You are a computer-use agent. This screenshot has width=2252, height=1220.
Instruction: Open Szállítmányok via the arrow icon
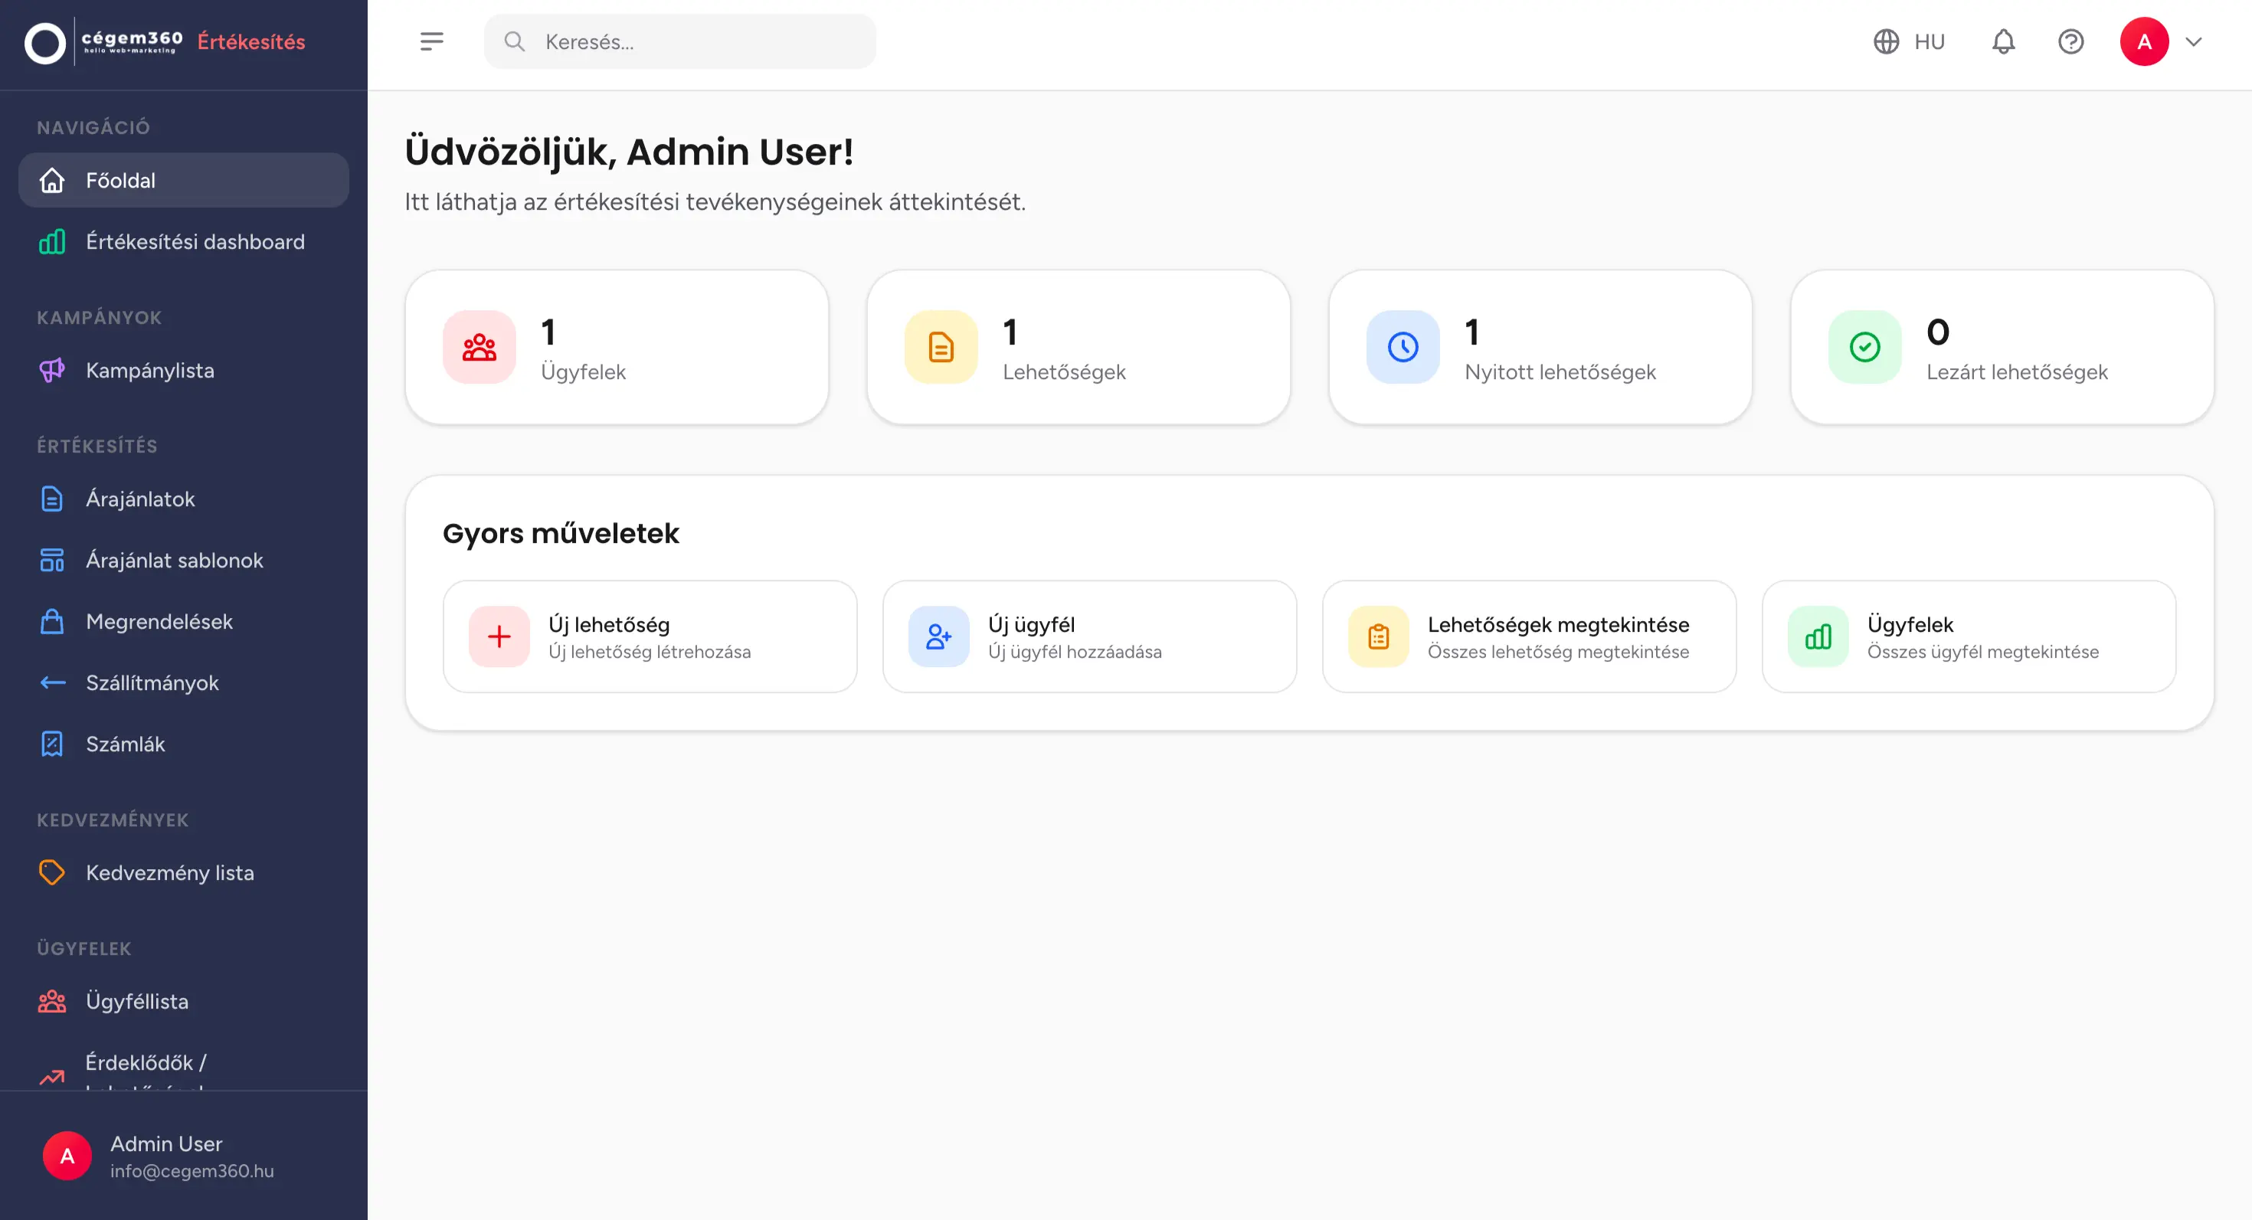click(x=51, y=682)
